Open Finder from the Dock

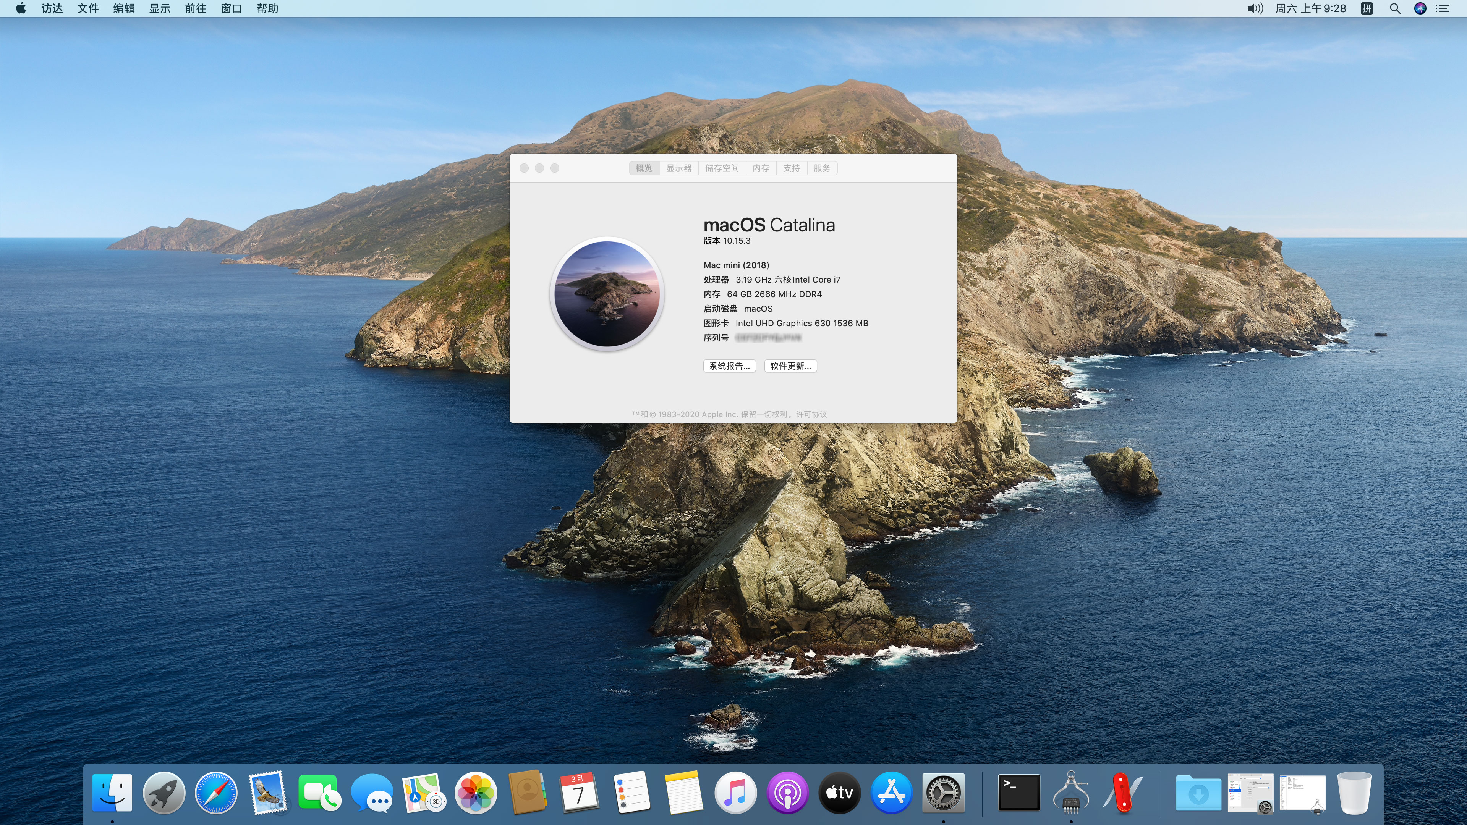[112, 792]
